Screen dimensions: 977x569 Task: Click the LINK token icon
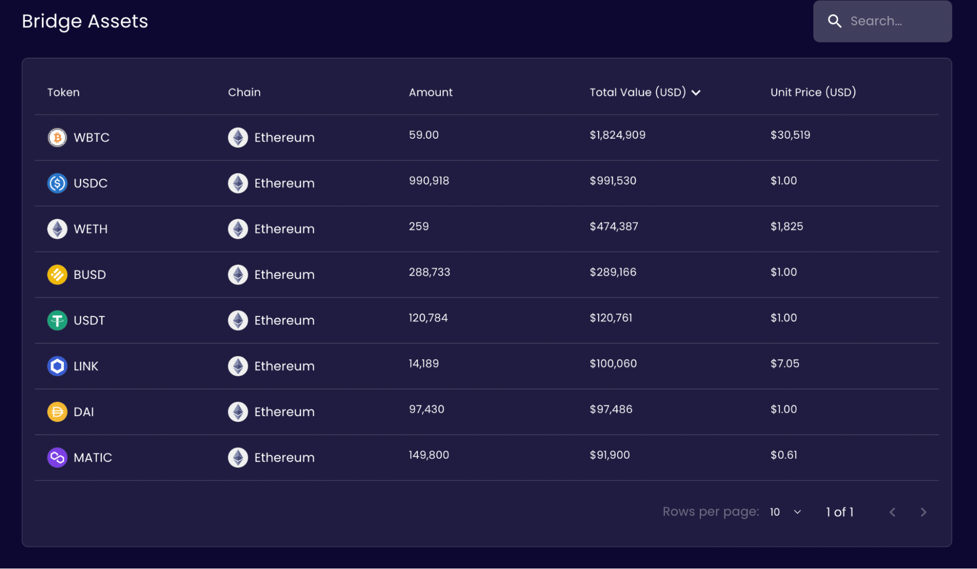57,366
